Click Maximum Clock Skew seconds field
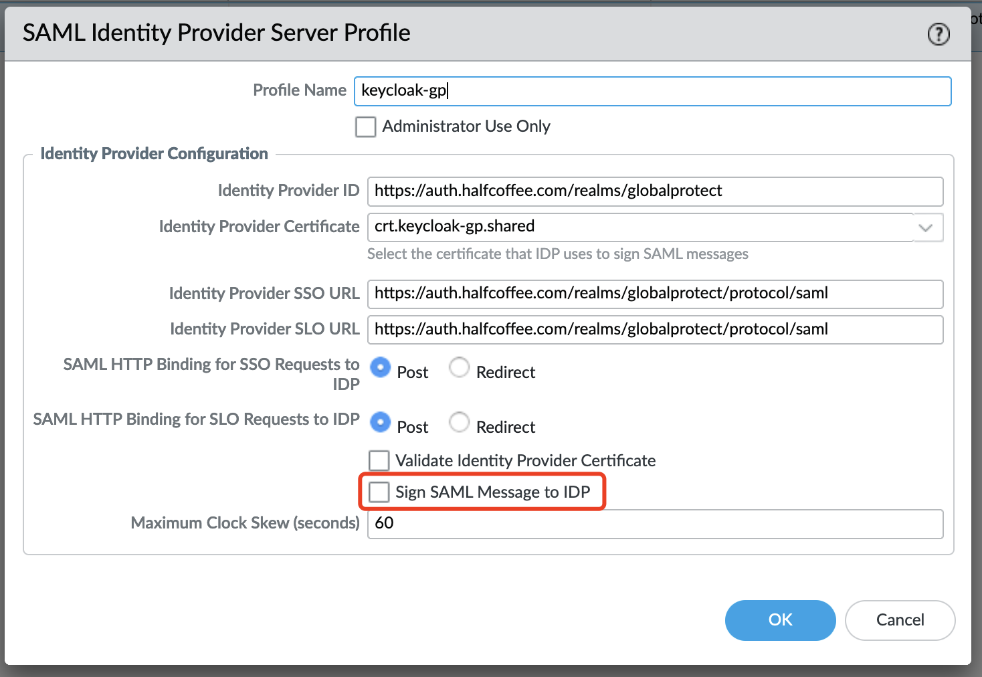Viewport: 982px width, 677px height. pyautogui.click(x=656, y=524)
